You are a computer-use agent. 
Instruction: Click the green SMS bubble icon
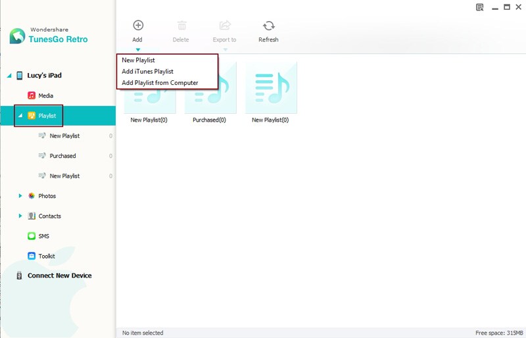click(x=32, y=236)
